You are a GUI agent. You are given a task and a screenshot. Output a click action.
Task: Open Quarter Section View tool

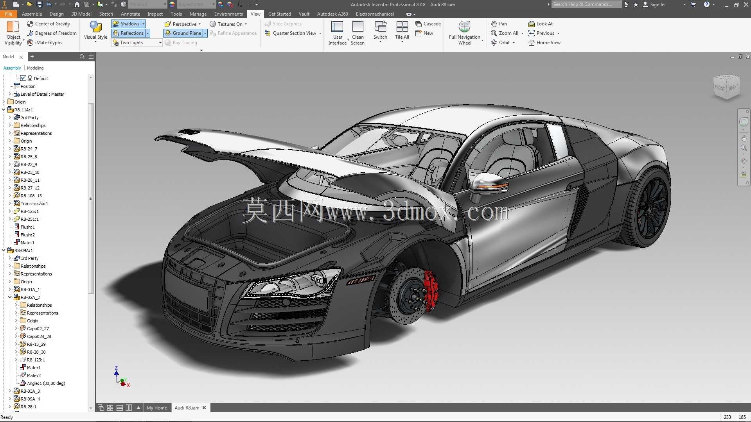click(290, 33)
